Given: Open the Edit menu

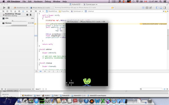Looking at the screenshot, I should click(x=30, y=1).
